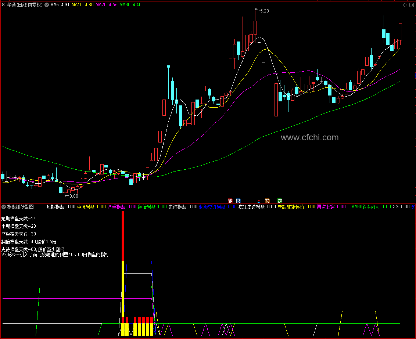Toggle the side panel icon in the top right
Viewport: 416px width, 339px height.
[x=412, y=5]
